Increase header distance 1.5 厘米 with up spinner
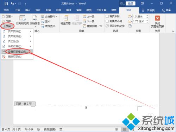176x132 pixels. pos(147,15)
